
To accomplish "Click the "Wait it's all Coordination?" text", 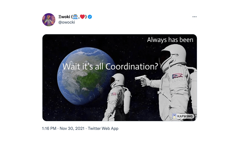I will 110,66.
